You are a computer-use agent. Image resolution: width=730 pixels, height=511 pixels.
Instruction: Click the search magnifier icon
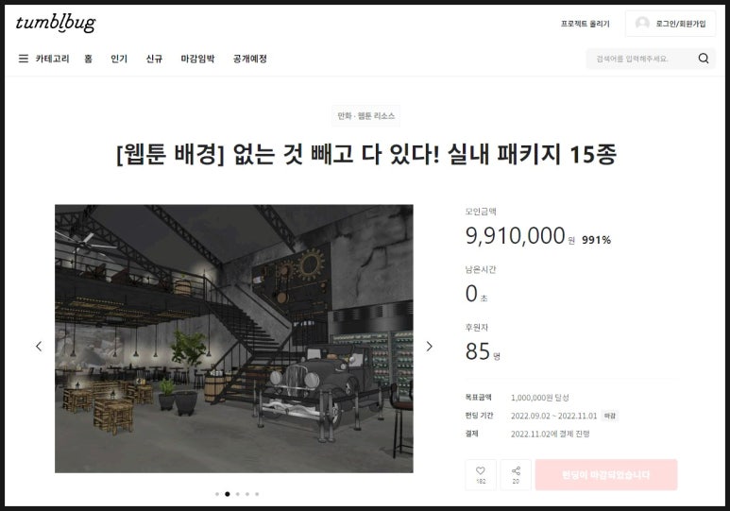[704, 59]
